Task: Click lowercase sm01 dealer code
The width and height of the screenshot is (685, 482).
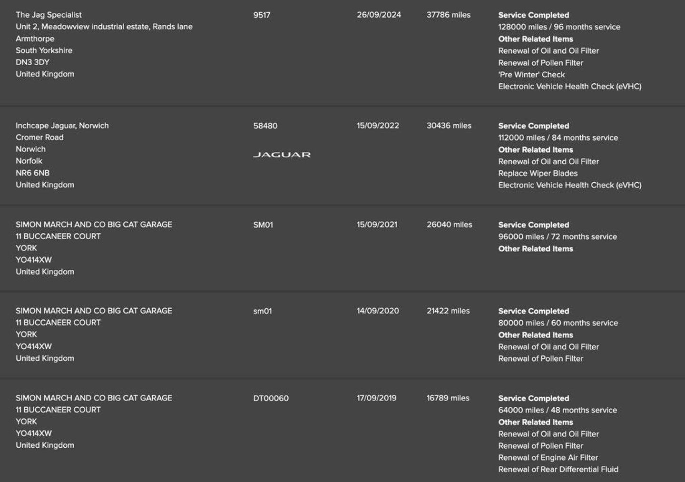Action: click(x=263, y=311)
